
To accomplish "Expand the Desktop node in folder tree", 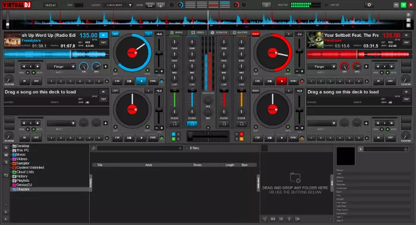I will click(x=11, y=146).
